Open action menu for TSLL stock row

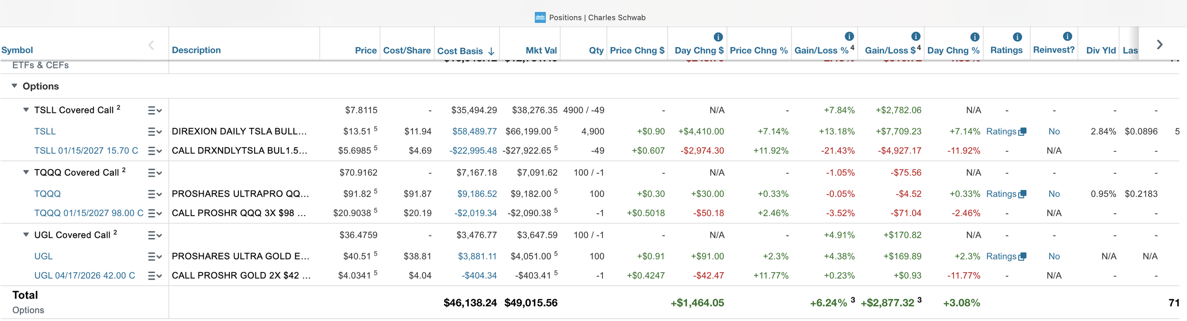(155, 132)
